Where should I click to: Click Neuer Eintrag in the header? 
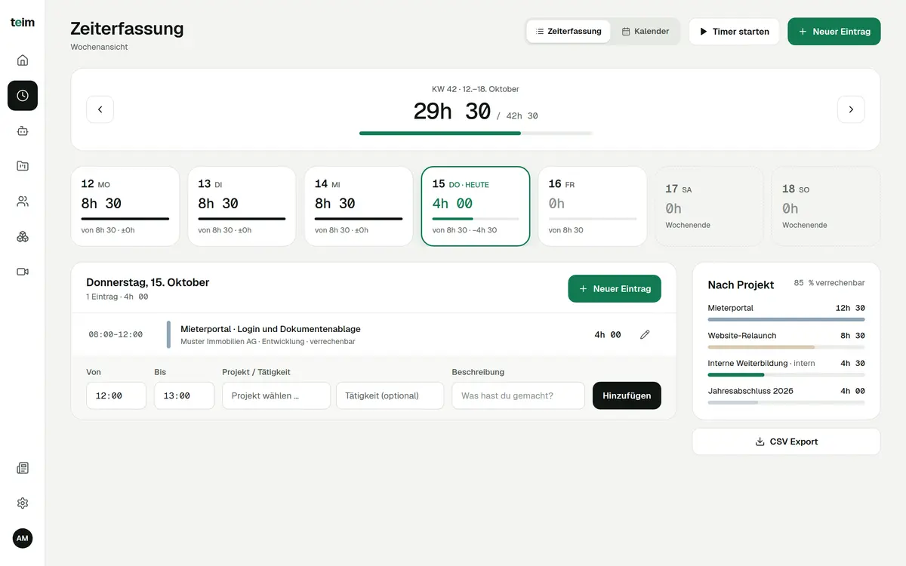(x=834, y=32)
